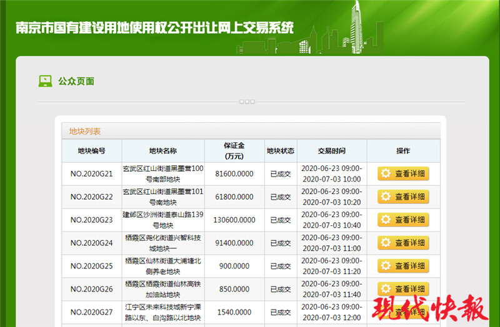Click the gear icon in the NO.2020G22 row

386,197
